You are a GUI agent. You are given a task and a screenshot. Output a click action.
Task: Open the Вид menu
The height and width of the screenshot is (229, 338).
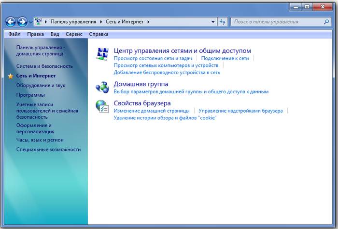pos(55,34)
